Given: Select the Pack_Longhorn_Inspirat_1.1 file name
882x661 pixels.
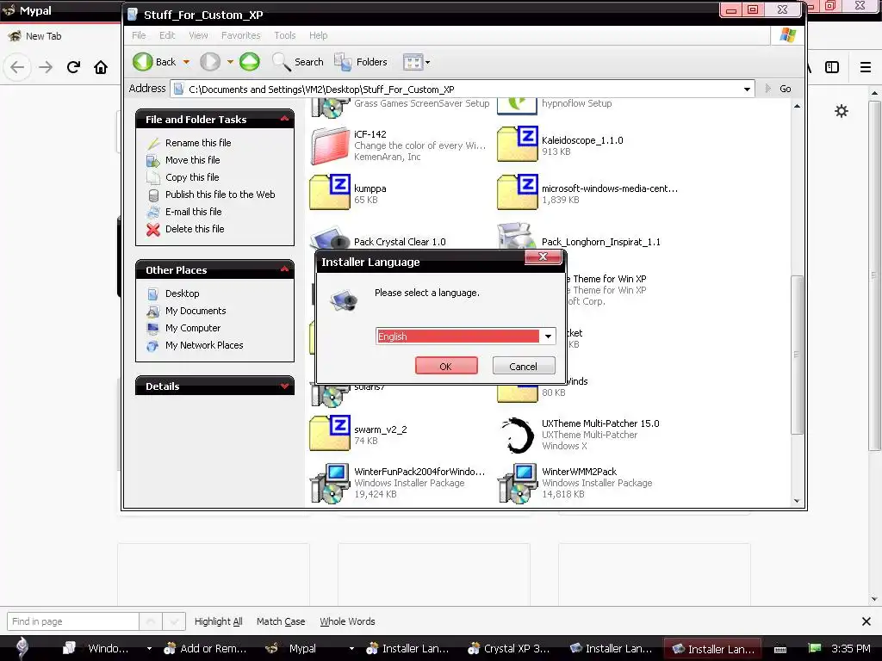Looking at the screenshot, I should coord(600,242).
